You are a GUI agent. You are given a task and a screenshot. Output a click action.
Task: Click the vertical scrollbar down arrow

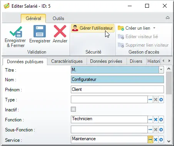click(169, 141)
